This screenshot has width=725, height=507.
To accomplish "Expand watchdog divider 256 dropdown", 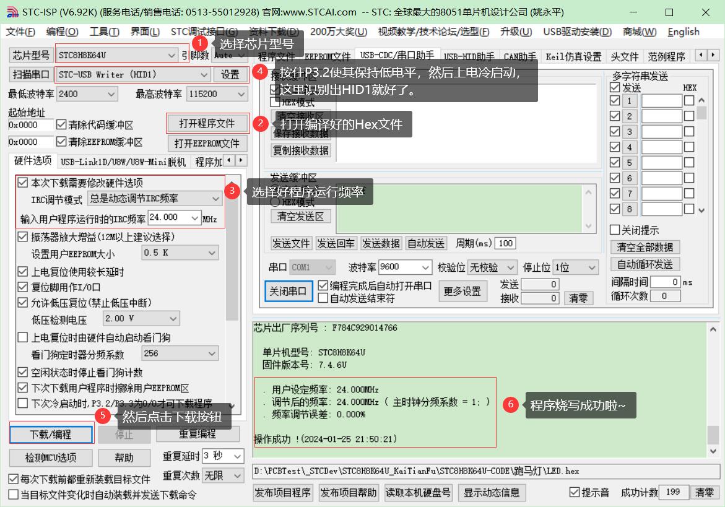I will tap(212, 353).
